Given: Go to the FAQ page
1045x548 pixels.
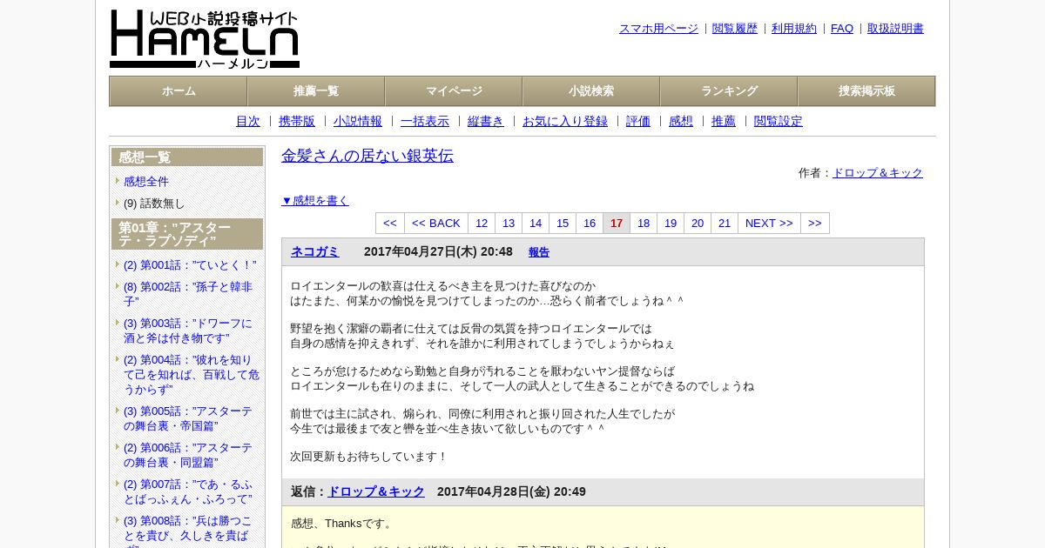Looking at the screenshot, I should 842,28.
